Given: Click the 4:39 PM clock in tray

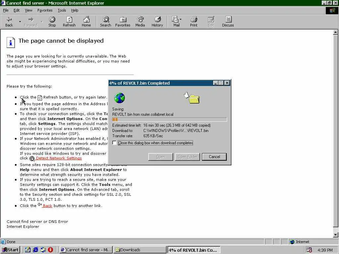Looking at the screenshot, I should (x=325, y=250).
